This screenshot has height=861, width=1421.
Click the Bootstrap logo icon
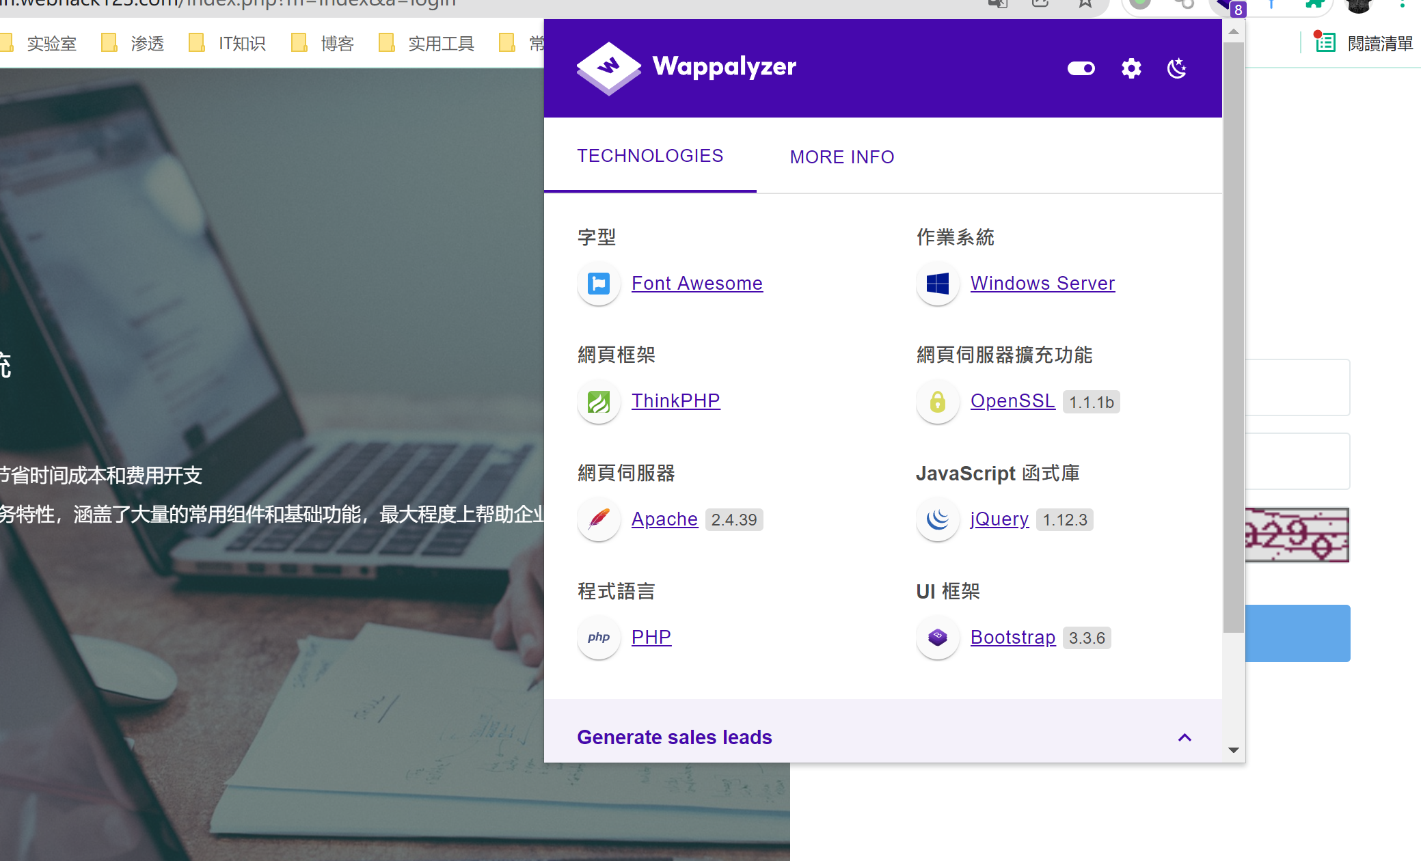coord(938,638)
